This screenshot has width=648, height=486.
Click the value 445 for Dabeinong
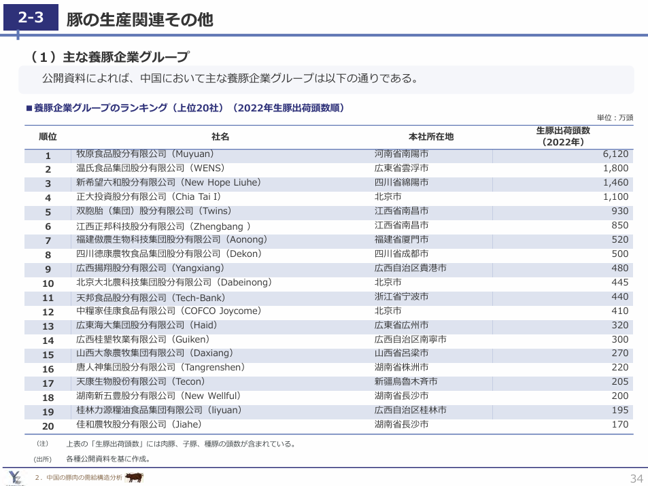click(x=620, y=282)
